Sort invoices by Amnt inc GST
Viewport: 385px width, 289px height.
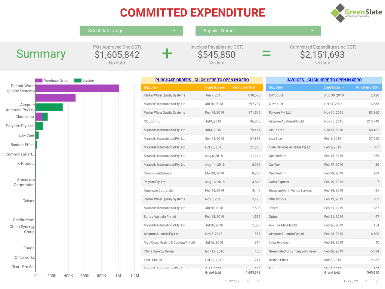(368, 87)
